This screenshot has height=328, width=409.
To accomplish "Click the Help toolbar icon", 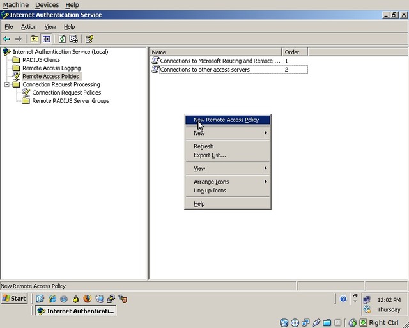I will pos(89,39).
